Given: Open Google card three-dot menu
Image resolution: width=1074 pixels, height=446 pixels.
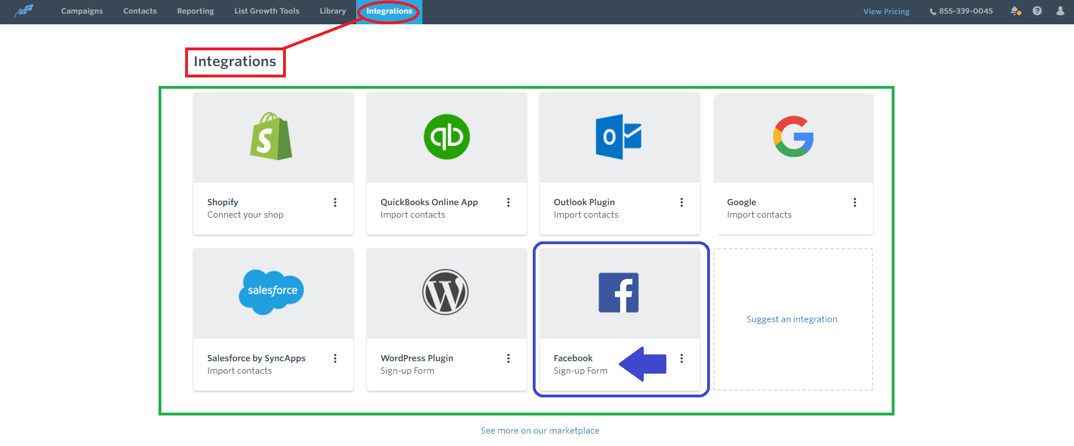Looking at the screenshot, I should 855,202.
